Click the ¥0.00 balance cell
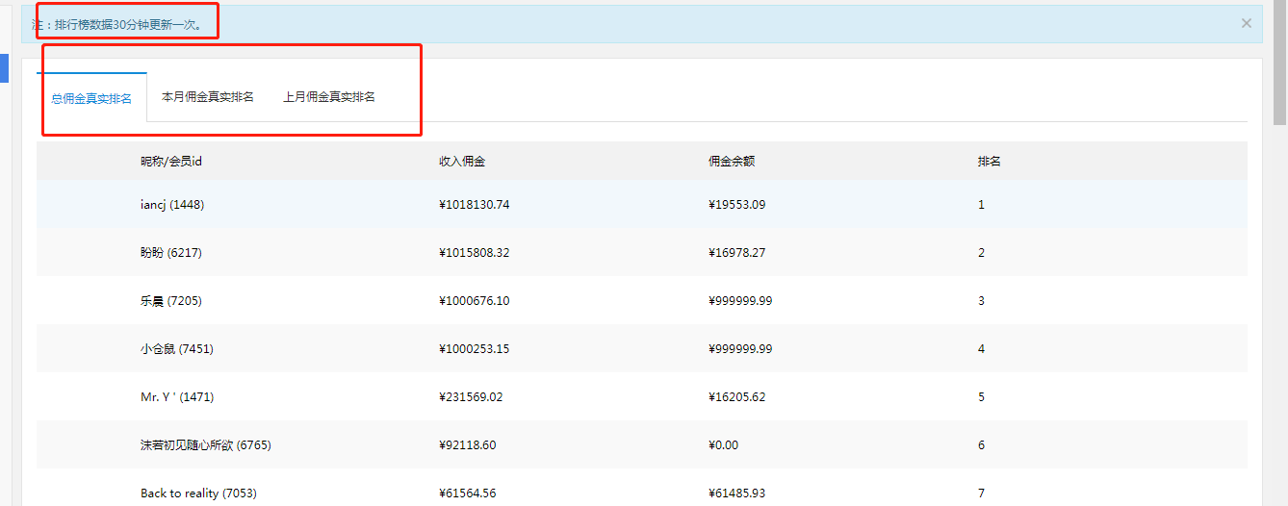The width and height of the screenshot is (1288, 506). coord(724,445)
